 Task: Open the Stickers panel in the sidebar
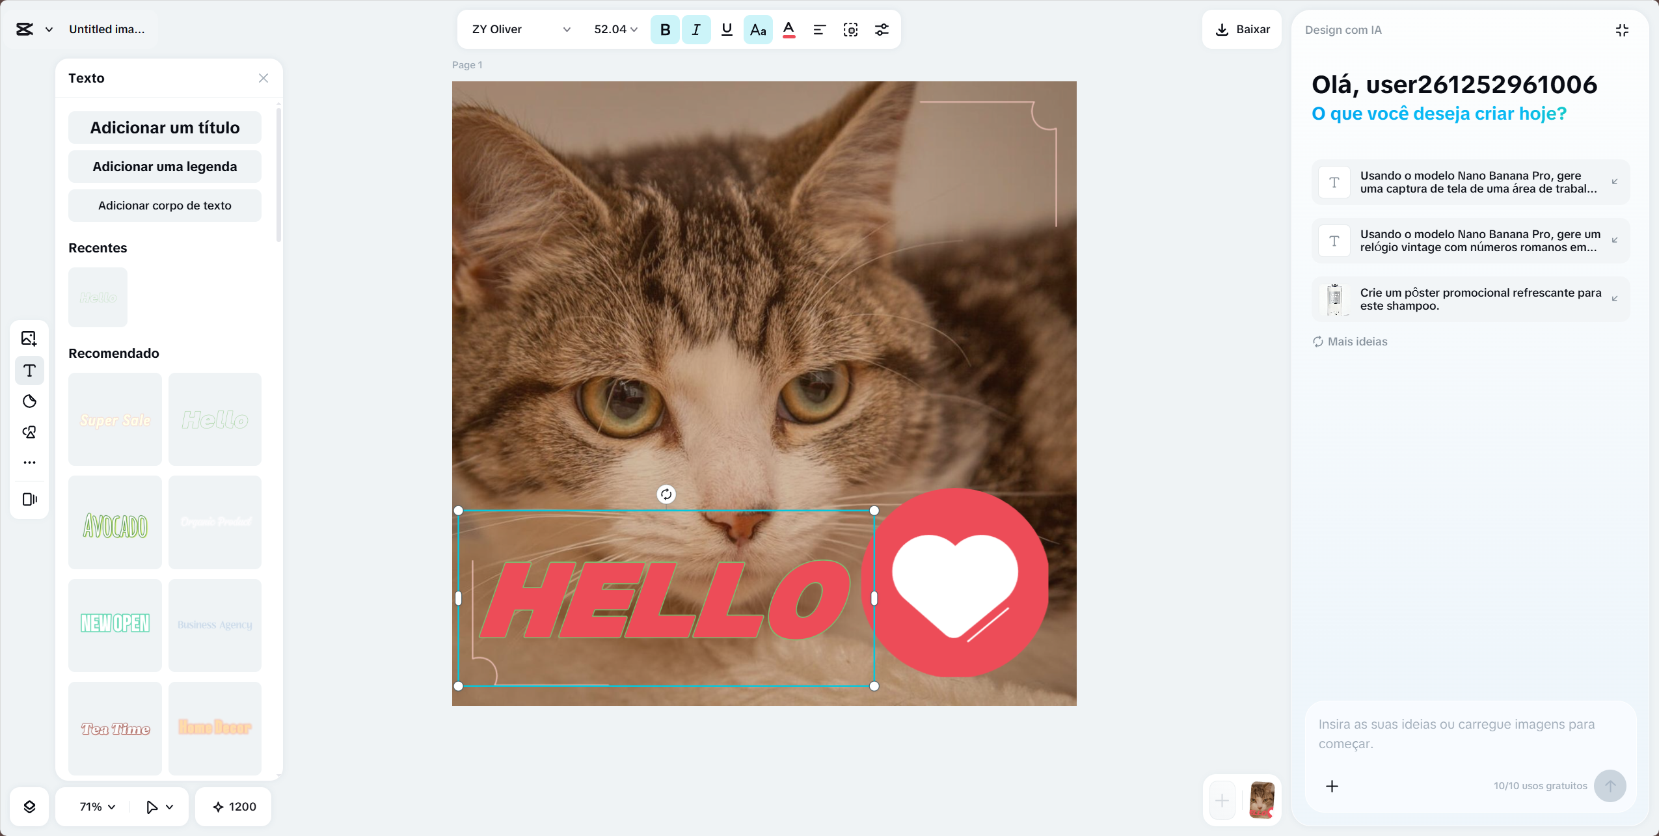[x=29, y=401]
